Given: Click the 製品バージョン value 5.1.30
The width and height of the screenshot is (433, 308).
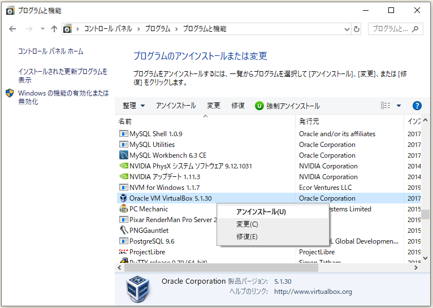Looking at the screenshot, I should point(283,281).
